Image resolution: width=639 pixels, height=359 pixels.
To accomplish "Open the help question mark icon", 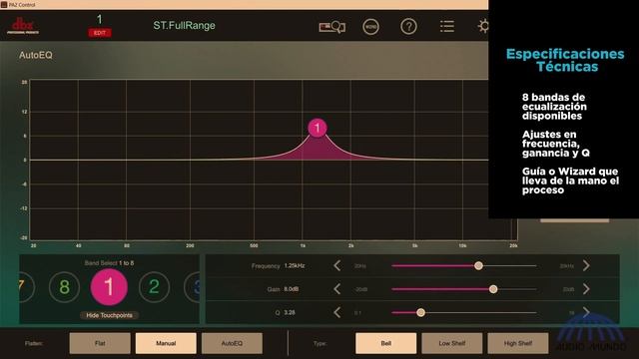I will pos(408,27).
